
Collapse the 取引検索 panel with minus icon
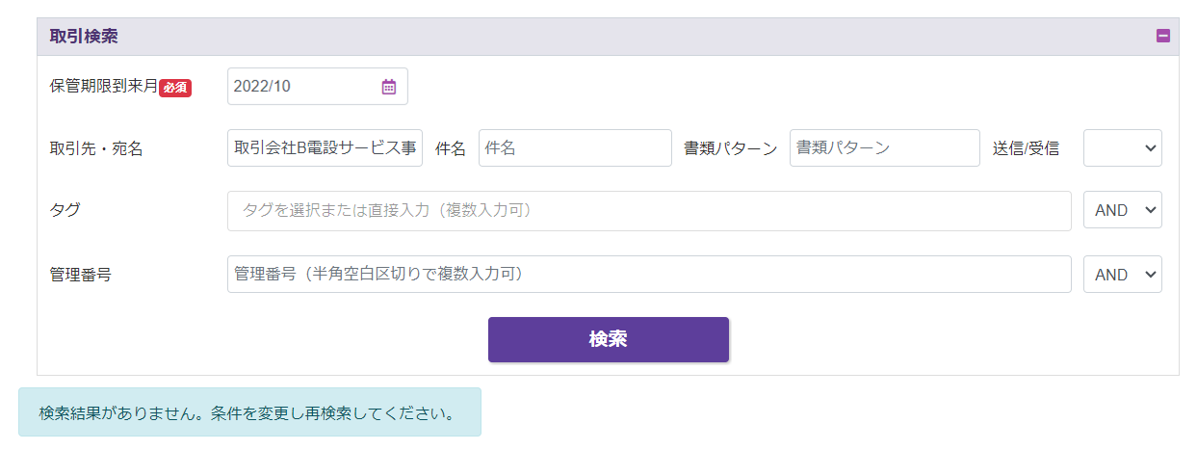click(x=1162, y=37)
